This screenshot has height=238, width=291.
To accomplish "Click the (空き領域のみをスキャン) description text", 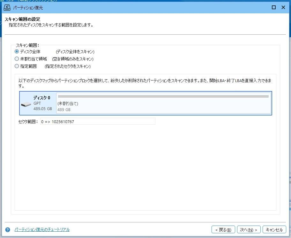I will click(73, 59).
